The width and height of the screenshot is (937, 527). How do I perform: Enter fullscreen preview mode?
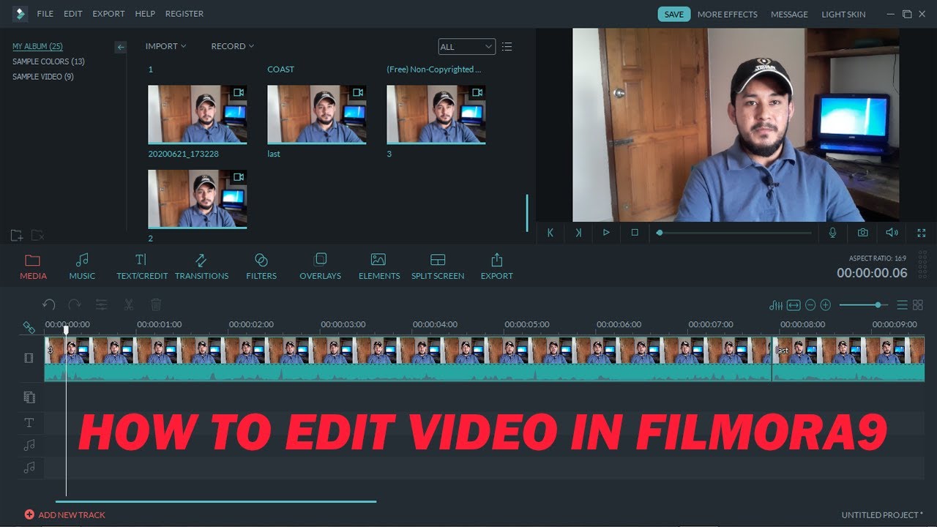pyautogui.click(x=922, y=233)
